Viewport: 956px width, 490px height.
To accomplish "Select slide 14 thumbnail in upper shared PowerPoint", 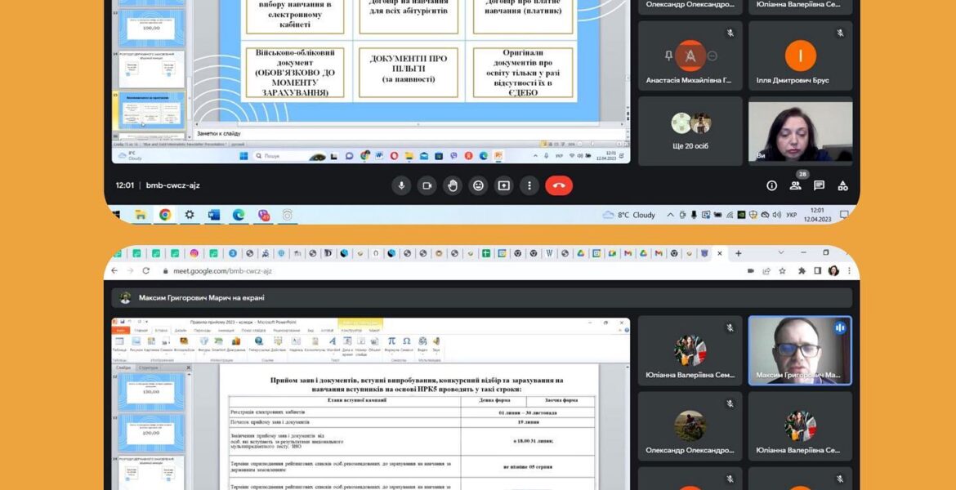I will (x=151, y=69).
